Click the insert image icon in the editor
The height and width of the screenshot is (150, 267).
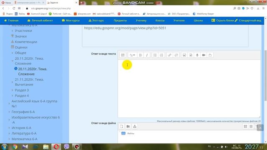tap(184, 55)
